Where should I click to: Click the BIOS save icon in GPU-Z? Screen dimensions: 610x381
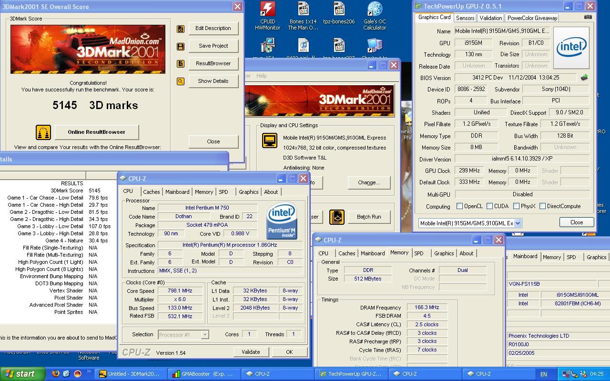[x=584, y=78]
